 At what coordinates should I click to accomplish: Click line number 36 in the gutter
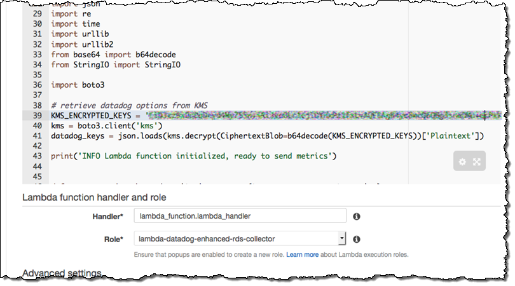click(38, 85)
